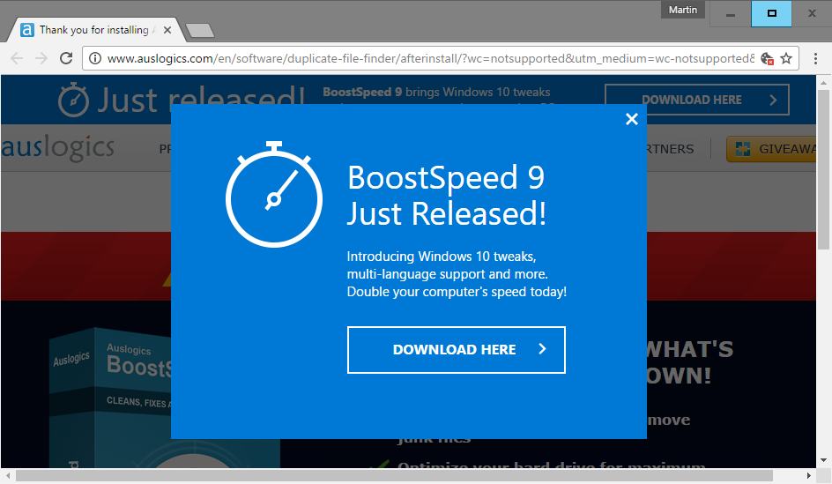Click the scroll left arrow

tap(8, 475)
